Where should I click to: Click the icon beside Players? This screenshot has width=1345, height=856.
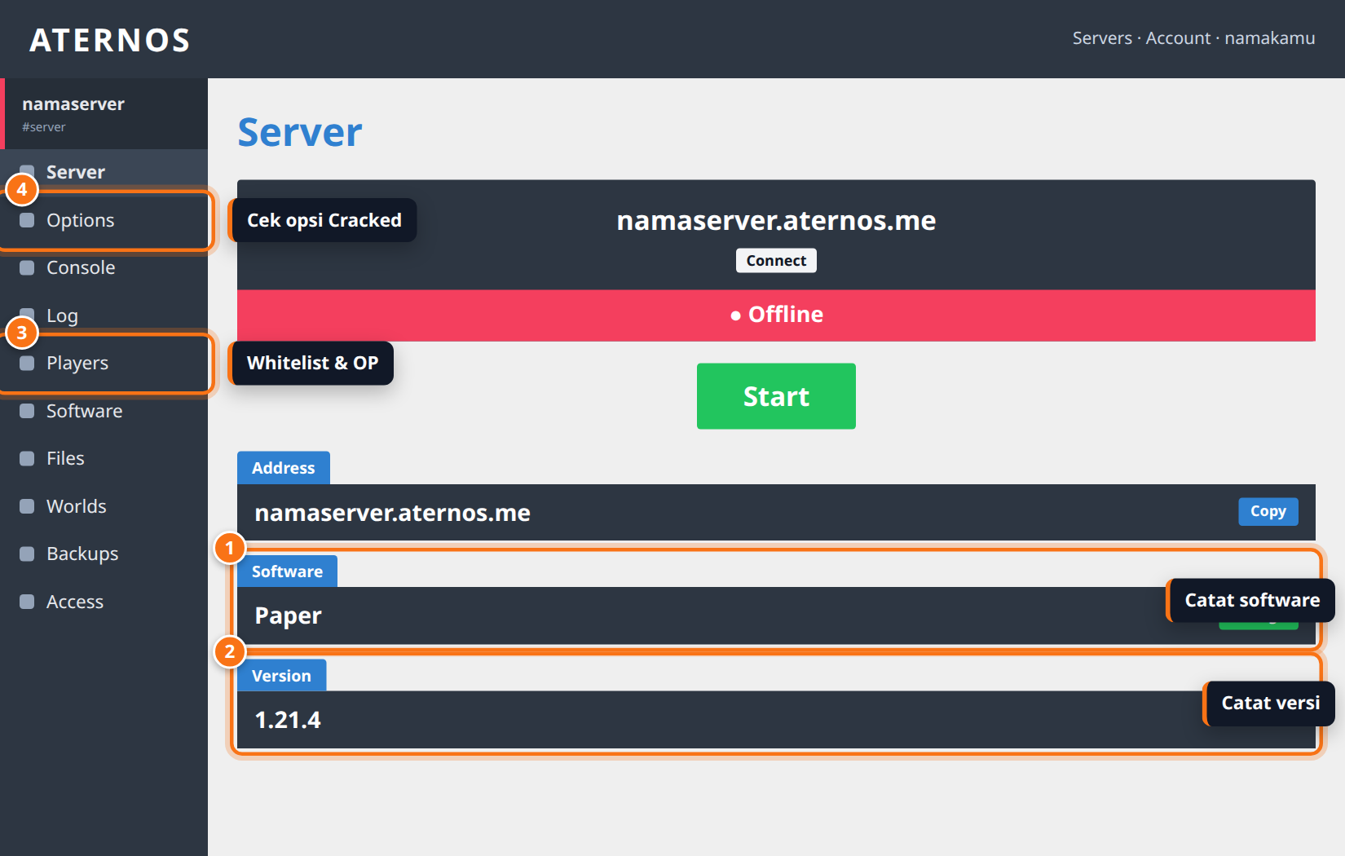click(x=27, y=363)
